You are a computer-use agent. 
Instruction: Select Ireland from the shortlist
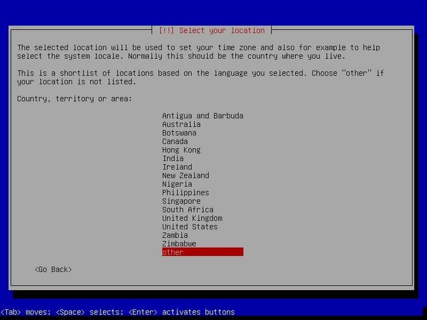point(177,167)
